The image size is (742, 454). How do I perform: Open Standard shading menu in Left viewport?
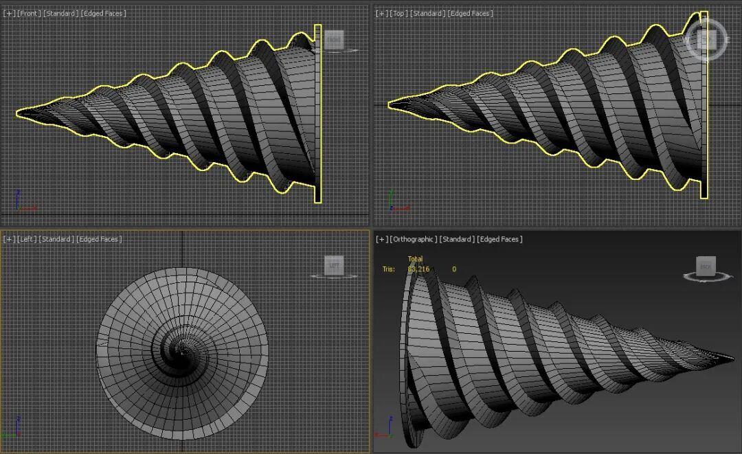56,239
